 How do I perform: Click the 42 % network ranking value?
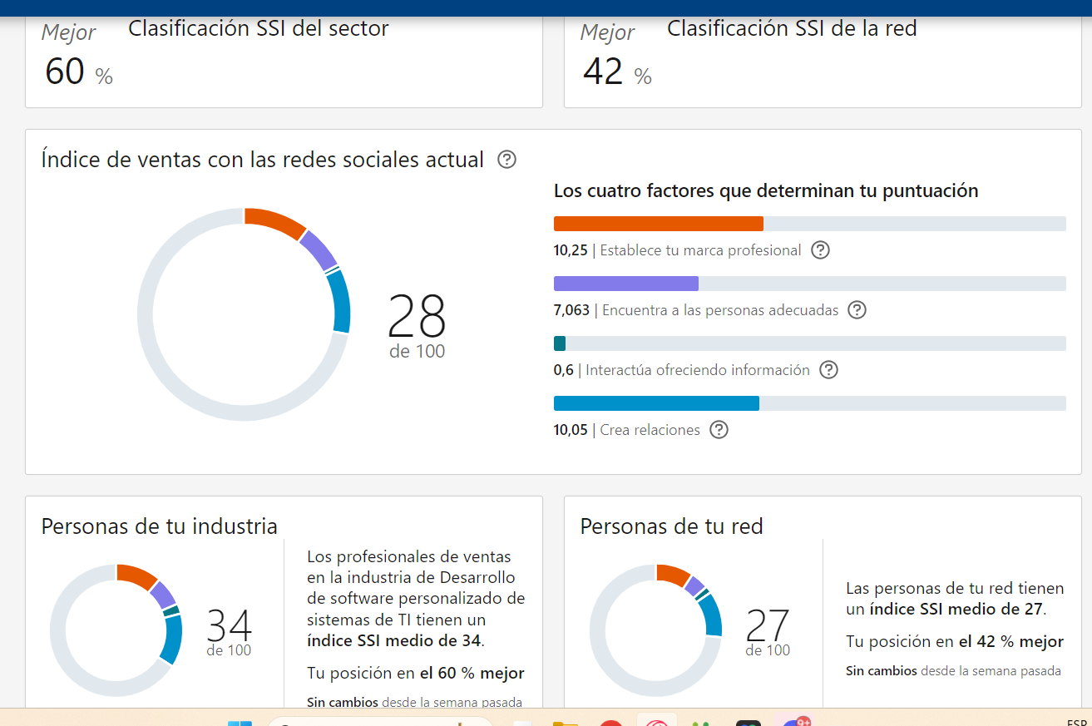(x=617, y=72)
